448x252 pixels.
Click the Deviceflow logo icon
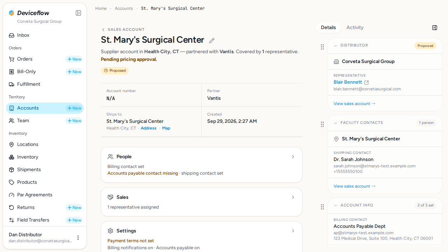(12, 13)
